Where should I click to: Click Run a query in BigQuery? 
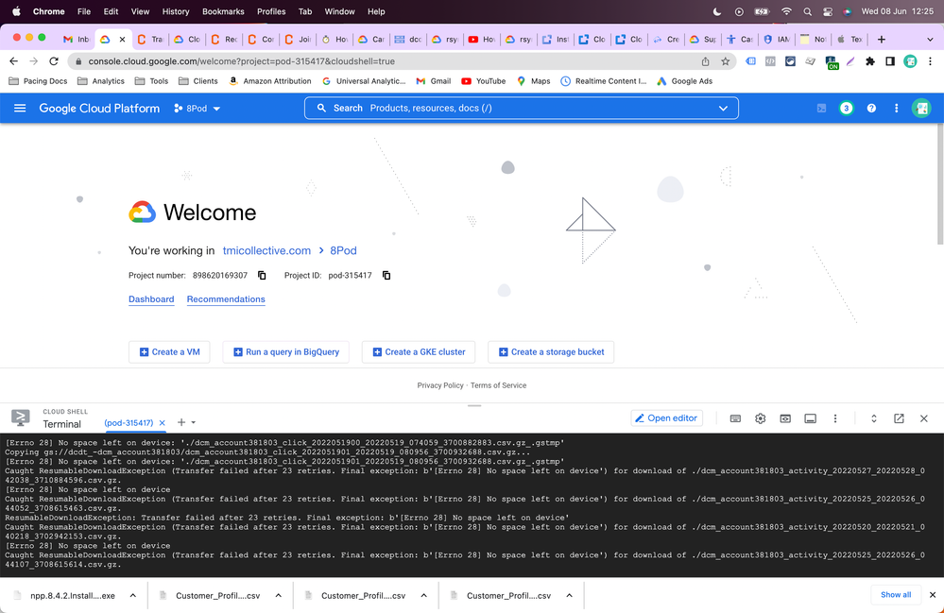pos(286,352)
